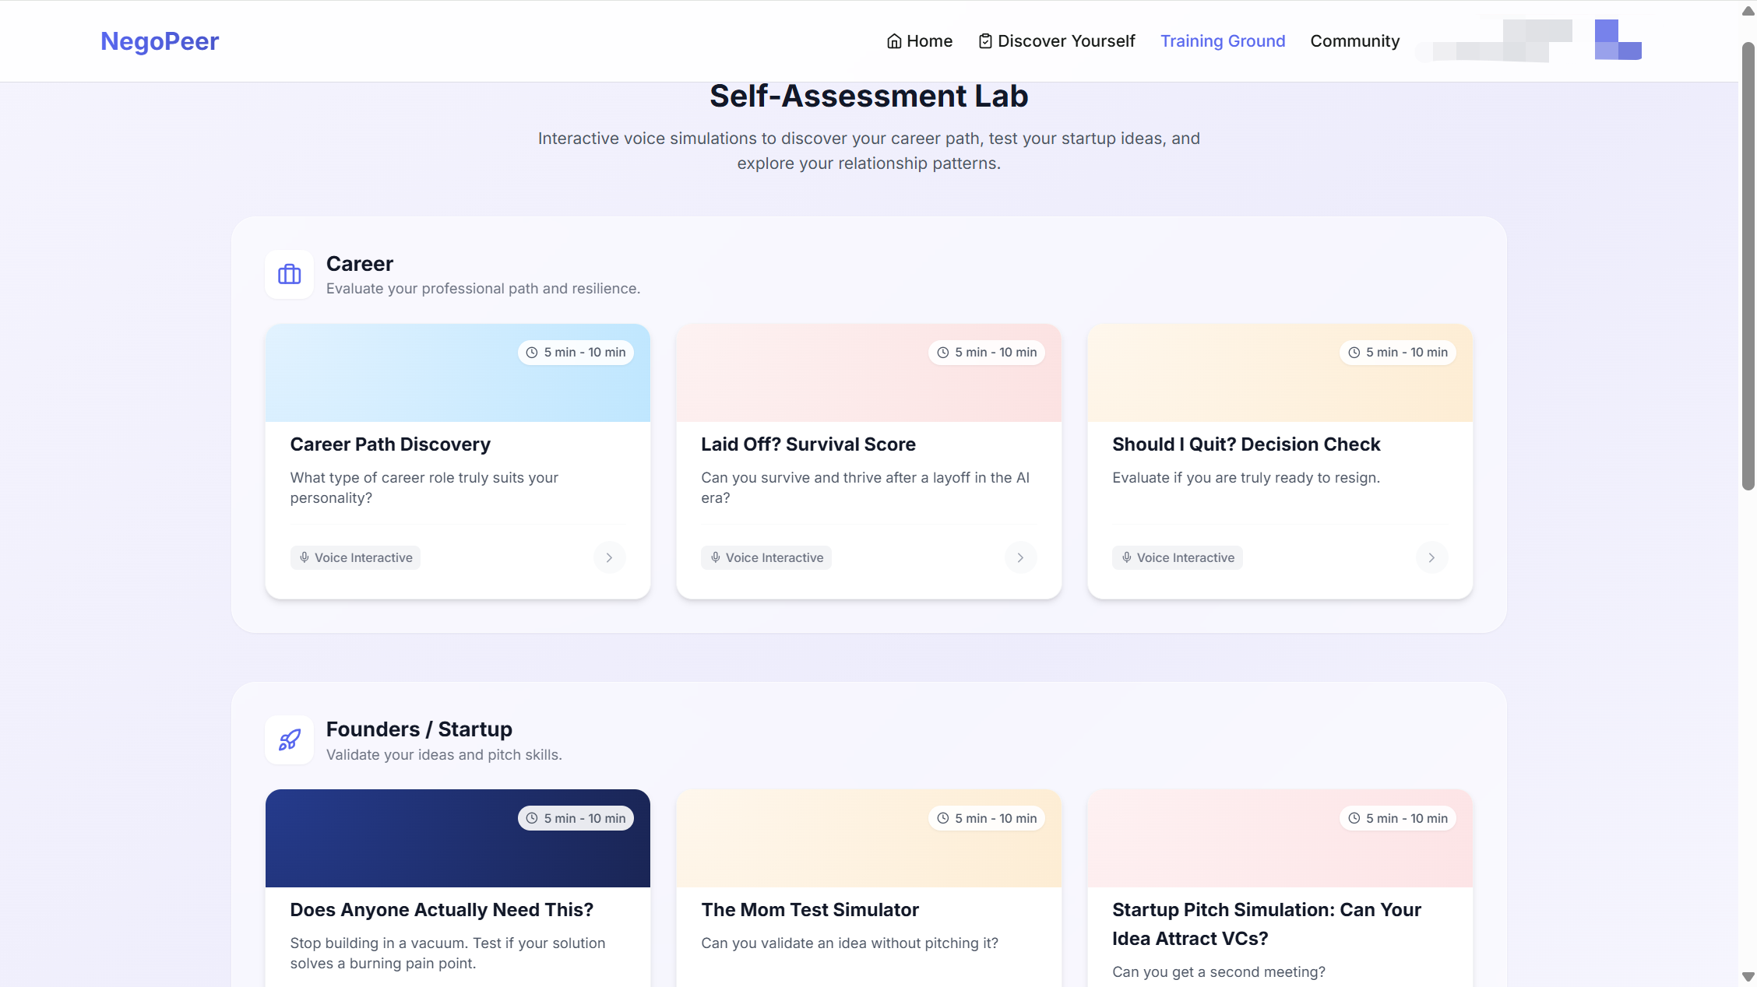
Task: Click the briefcase icon of the Career section
Action: pos(289,275)
